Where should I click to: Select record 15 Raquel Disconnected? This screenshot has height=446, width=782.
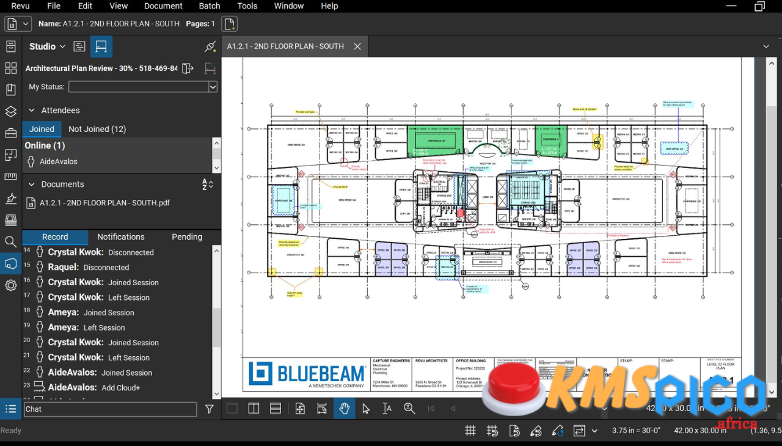click(x=118, y=267)
